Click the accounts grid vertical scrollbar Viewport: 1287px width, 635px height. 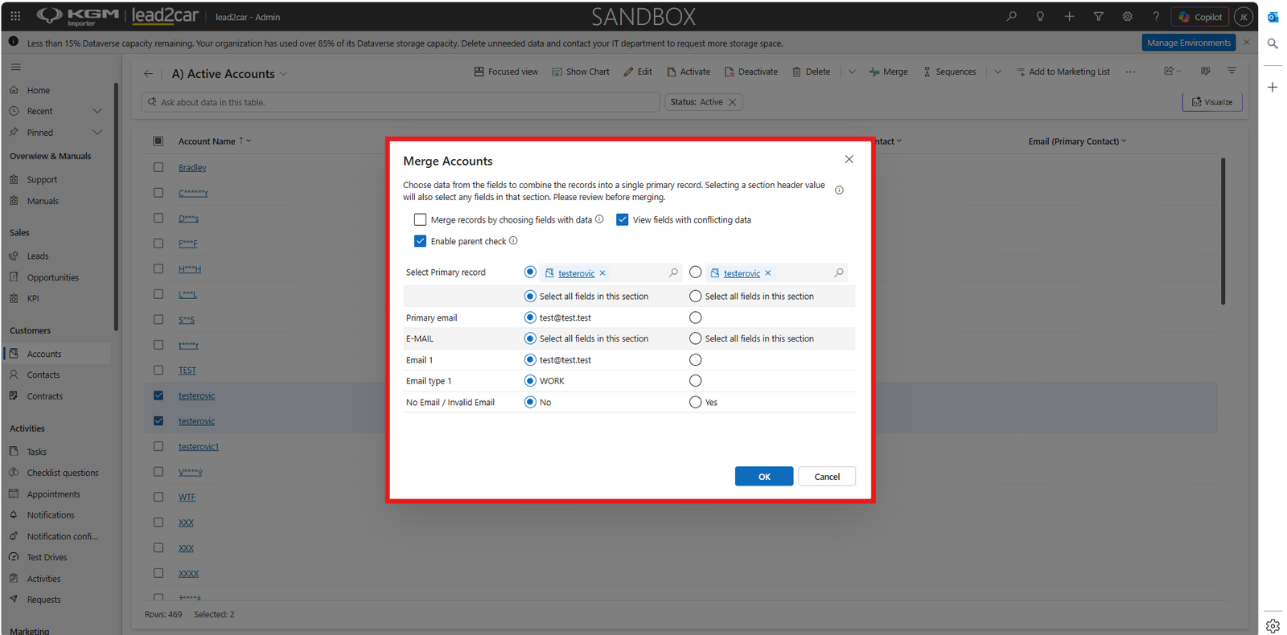pyautogui.click(x=1223, y=231)
